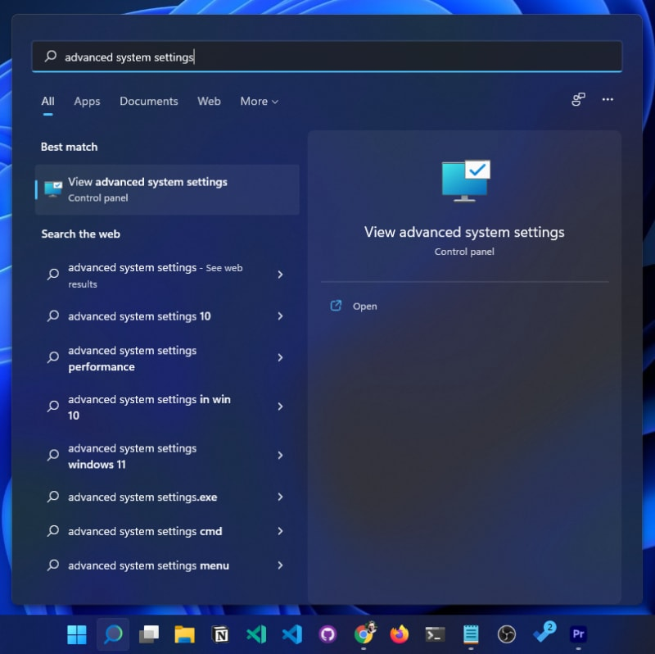Click search icon beside 'advanced system settings.exe'
This screenshot has width=655, height=654.
point(53,497)
